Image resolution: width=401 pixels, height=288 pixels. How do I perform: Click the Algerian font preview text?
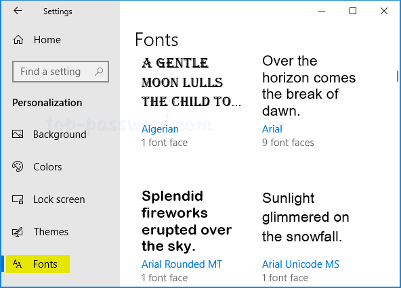191,82
